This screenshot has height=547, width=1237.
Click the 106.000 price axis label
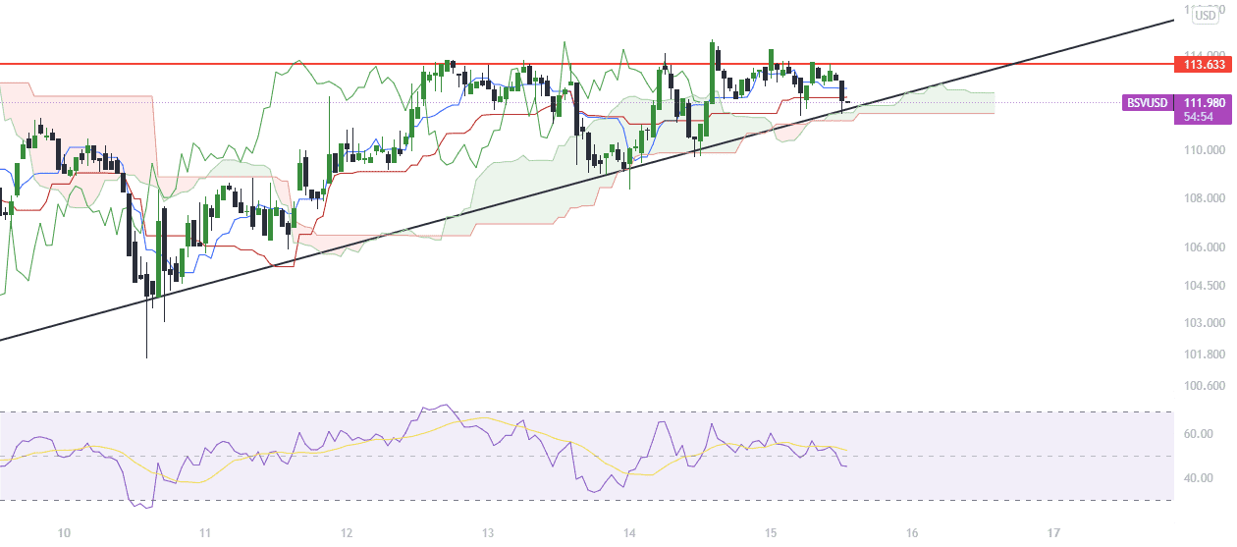(x=1203, y=247)
